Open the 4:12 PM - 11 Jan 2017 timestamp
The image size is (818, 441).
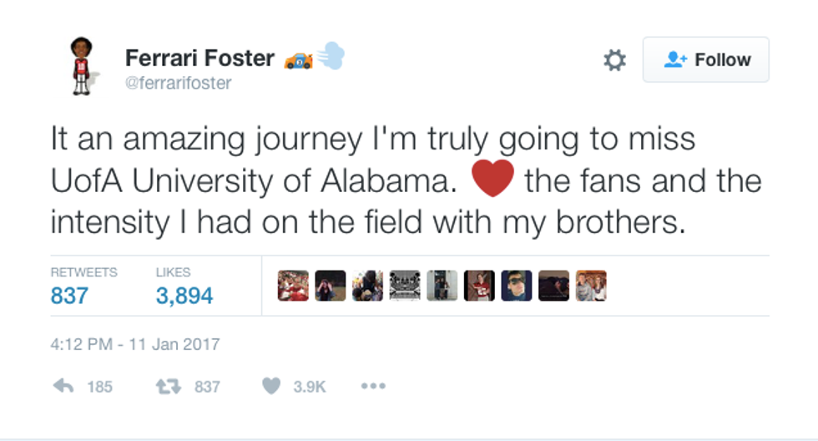pyautogui.click(x=135, y=343)
